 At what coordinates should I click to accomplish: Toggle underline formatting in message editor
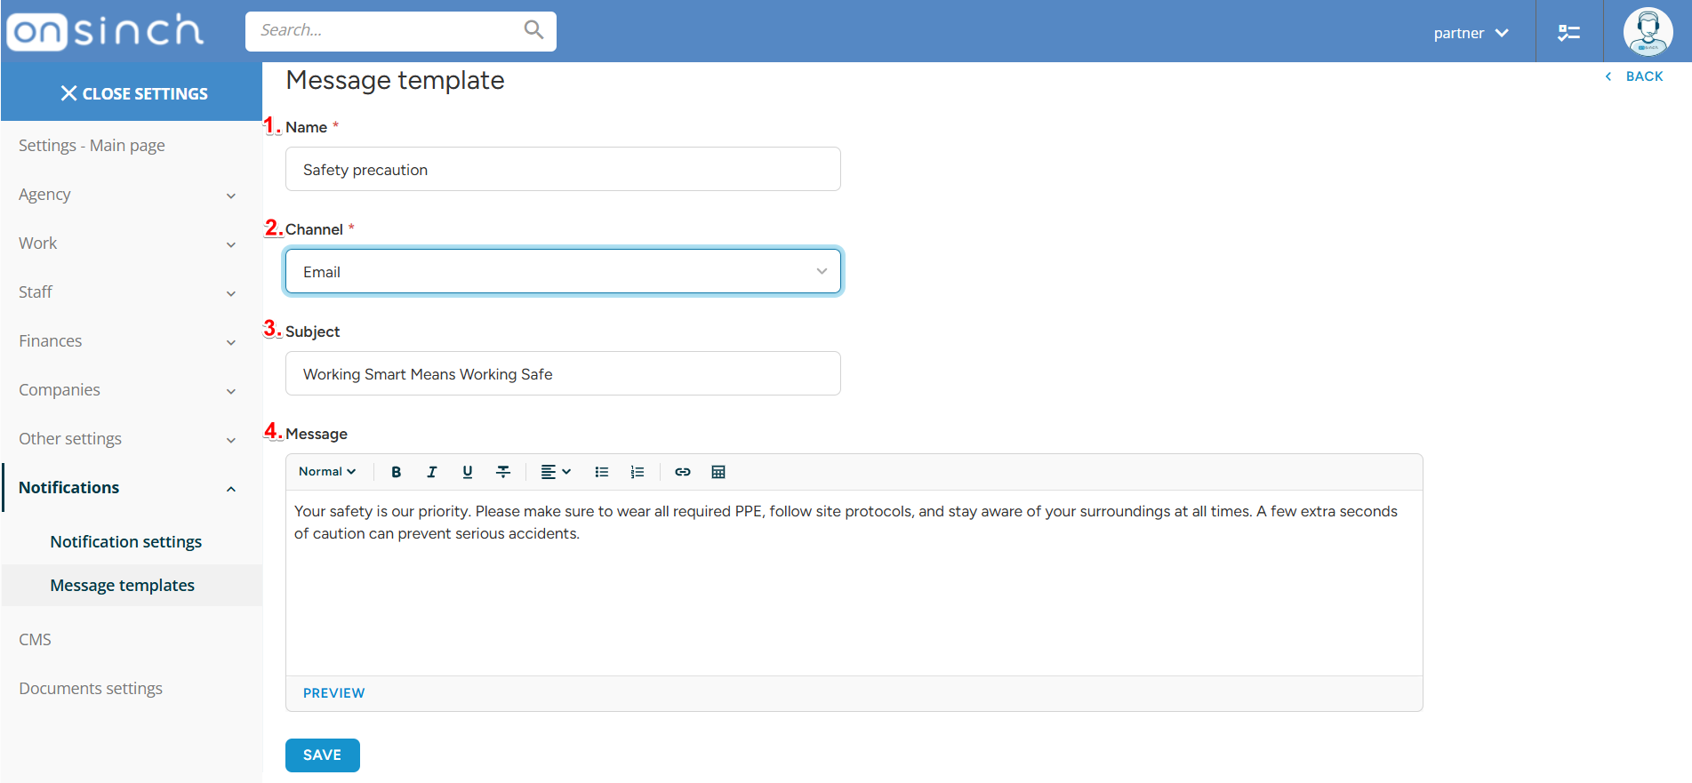coord(468,472)
